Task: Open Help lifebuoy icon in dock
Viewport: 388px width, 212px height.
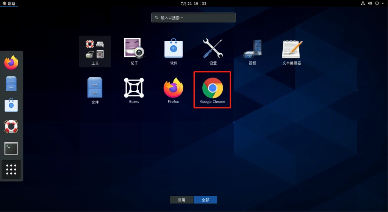Action: click(x=11, y=126)
